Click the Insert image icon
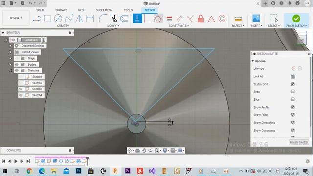Viewport: 313px width, 176px height. pyautogui.click(x=256, y=19)
